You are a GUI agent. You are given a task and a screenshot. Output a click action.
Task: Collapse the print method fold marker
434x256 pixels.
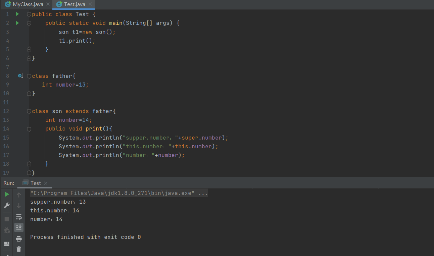click(29, 129)
